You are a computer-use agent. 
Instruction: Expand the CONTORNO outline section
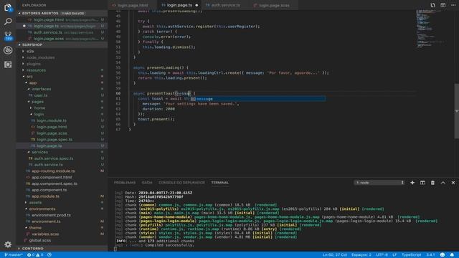(x=62, y=249)
